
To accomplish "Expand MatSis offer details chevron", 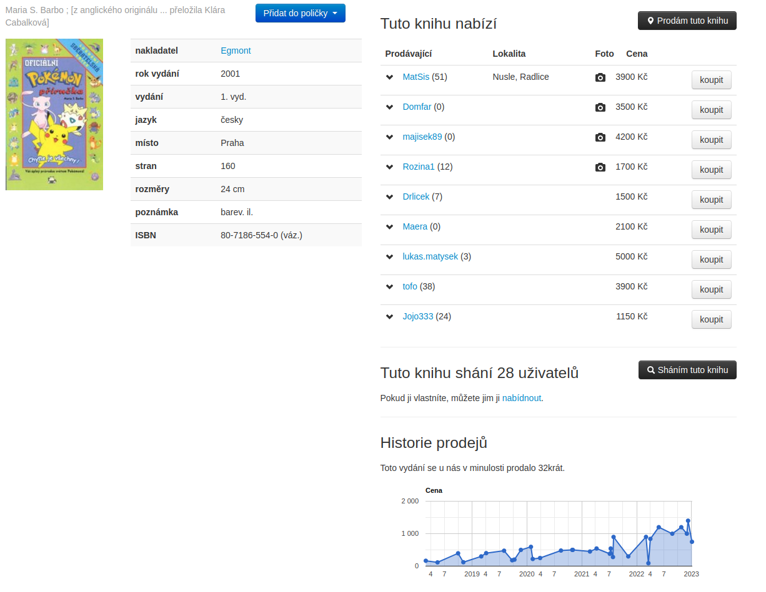I will pyautogui.click(x=389, y=77).
